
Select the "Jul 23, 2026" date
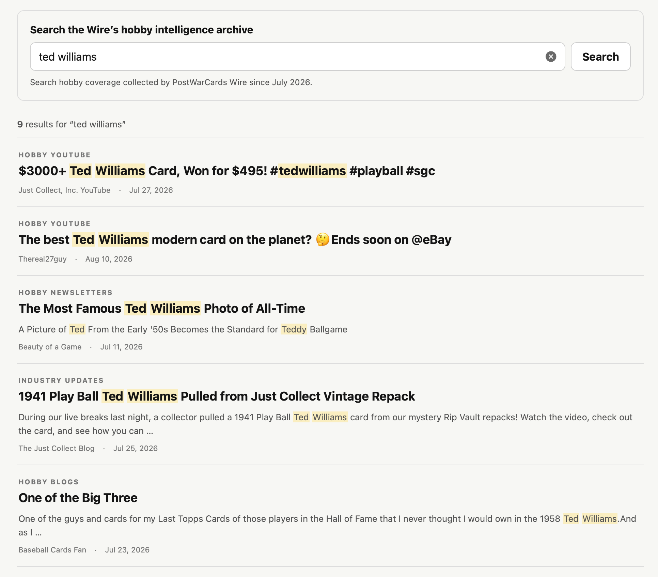[x=127, y=550]
